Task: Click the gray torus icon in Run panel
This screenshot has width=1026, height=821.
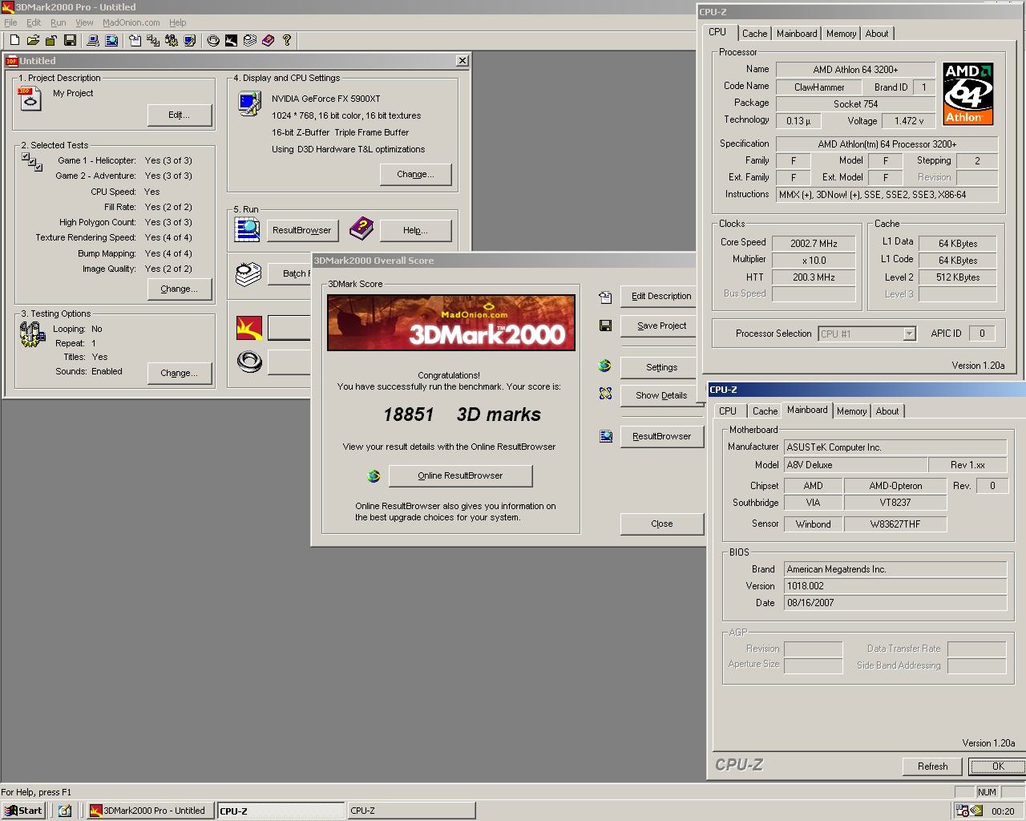Action: pos(249,362)
